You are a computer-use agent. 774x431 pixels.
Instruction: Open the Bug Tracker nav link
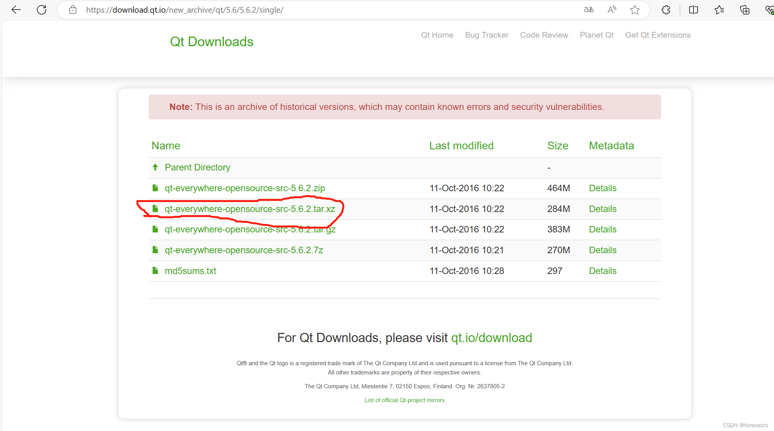(x=487, y=35)
